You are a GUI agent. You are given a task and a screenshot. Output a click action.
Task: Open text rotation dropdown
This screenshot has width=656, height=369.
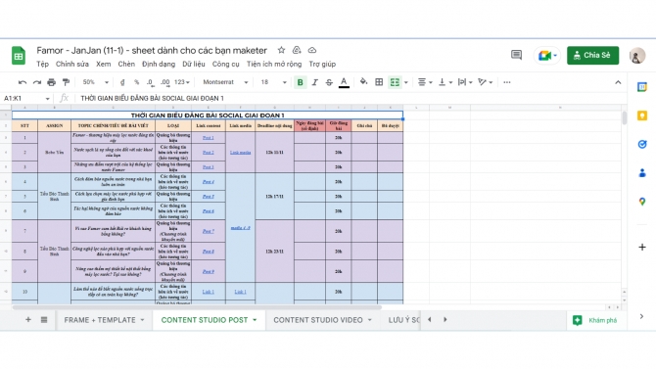[485, 82]
